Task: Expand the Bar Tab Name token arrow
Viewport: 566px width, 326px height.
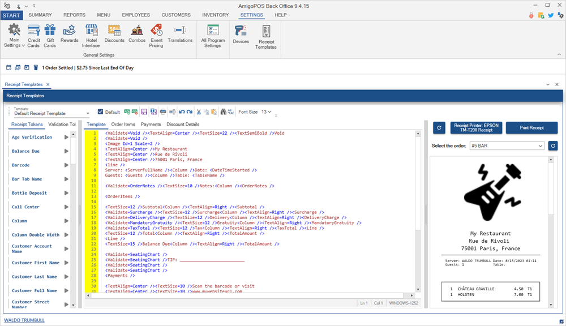Action: pos(66,179)
